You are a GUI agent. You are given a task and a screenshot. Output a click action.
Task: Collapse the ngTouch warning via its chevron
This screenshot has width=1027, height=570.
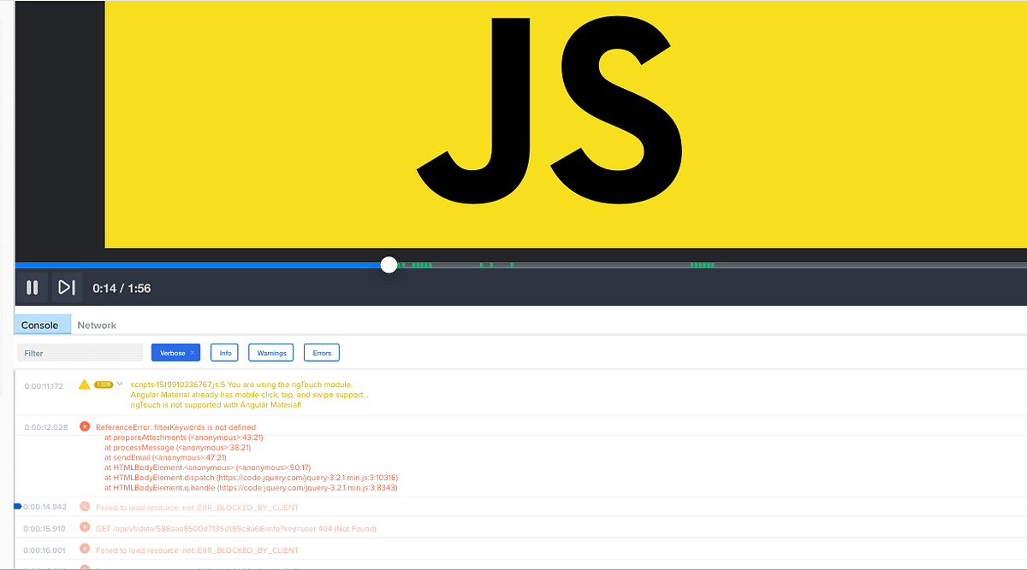(x=119, y=384)
